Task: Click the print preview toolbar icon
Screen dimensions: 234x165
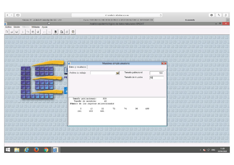Action: tap(62, 32)
